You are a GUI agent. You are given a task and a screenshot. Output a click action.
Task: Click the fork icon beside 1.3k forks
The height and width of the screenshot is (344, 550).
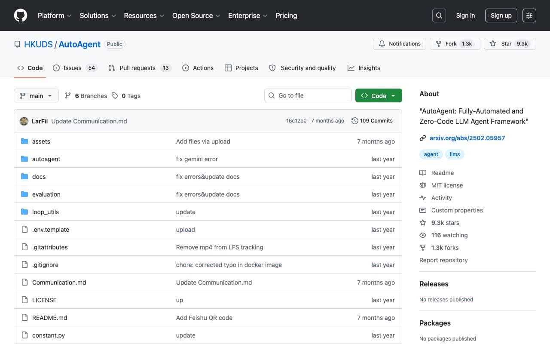pos(423,248)
